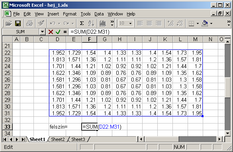Viewport: 233px width, 152px height.
Task: Click the Edit Formula equals button
Action: [x=65, y=32]
